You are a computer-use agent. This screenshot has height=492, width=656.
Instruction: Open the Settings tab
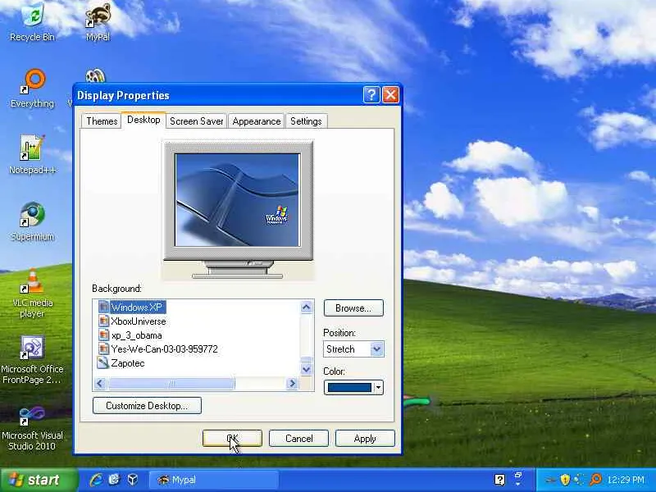pos(306,121)
